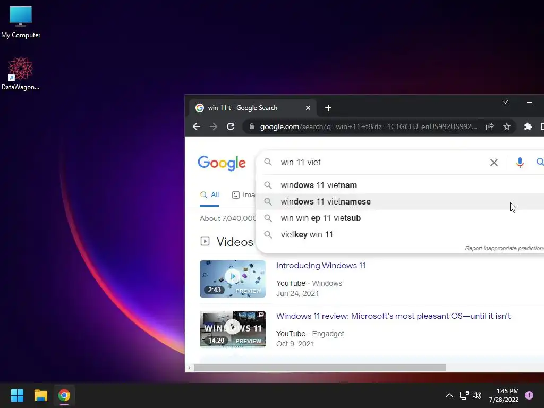Open My Computer desktop icon
Screen dimensions: 544x408
(21, 22)
